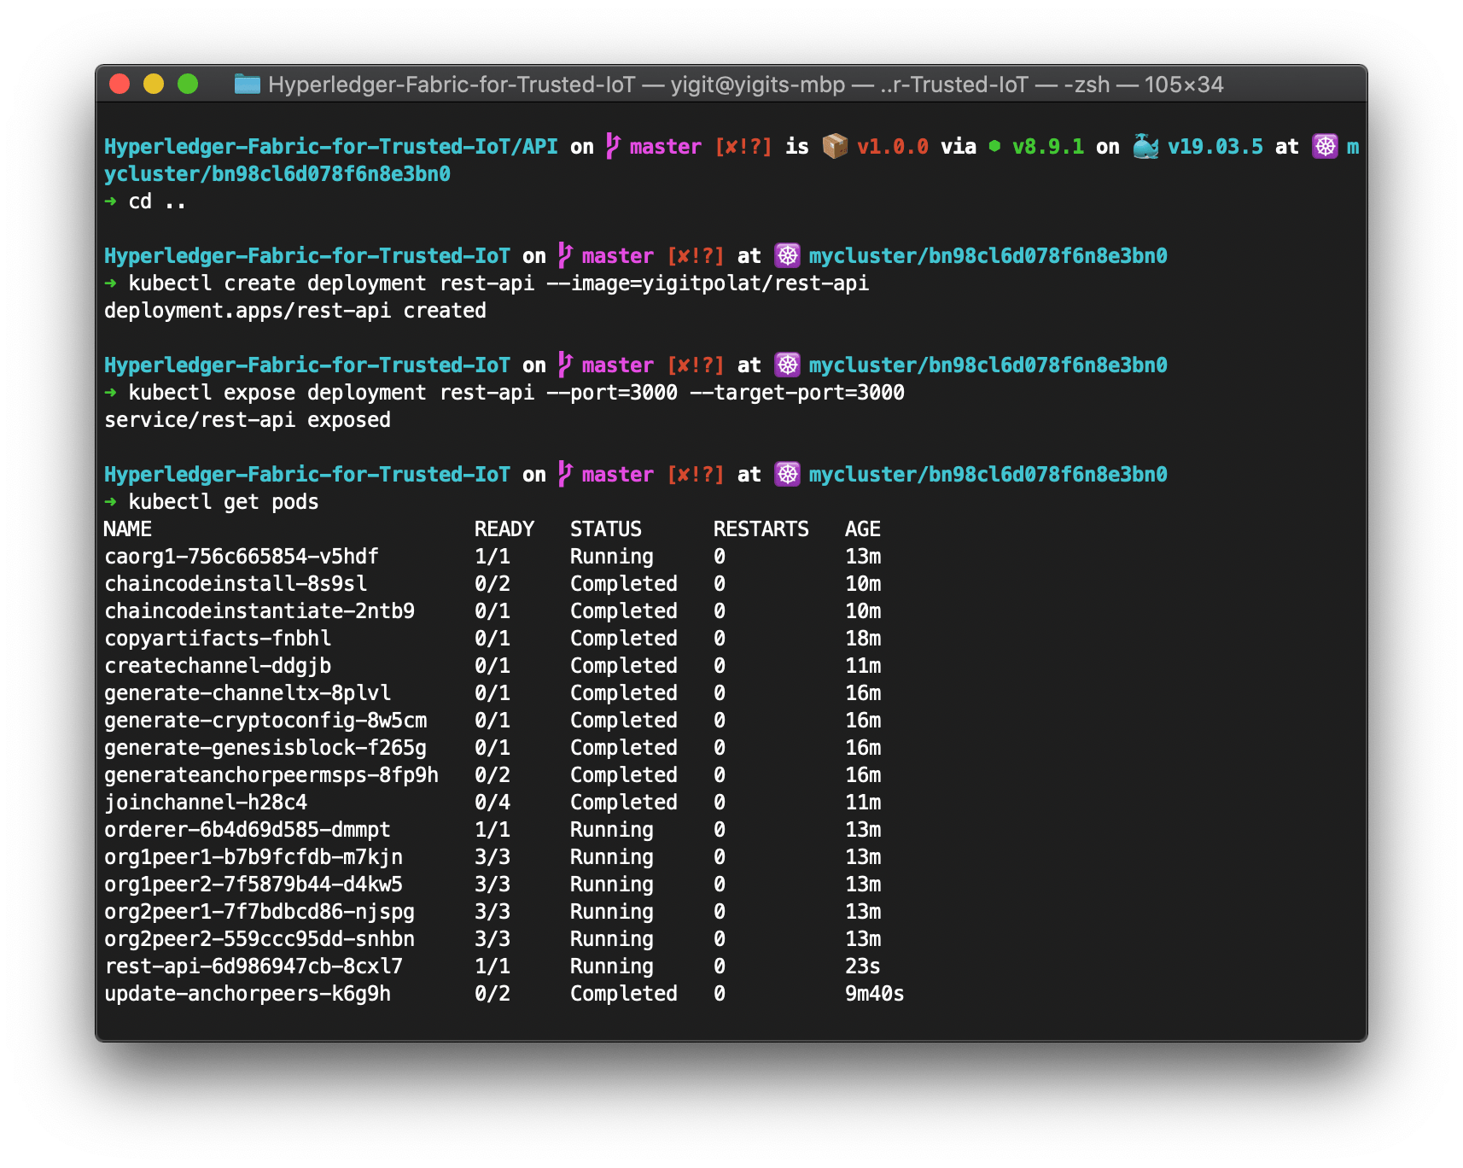The height and width of the screenshot is (1168, 1463).
Task: Click the Docker whale icon before v19.03.5
Action: pos(1145,146)
